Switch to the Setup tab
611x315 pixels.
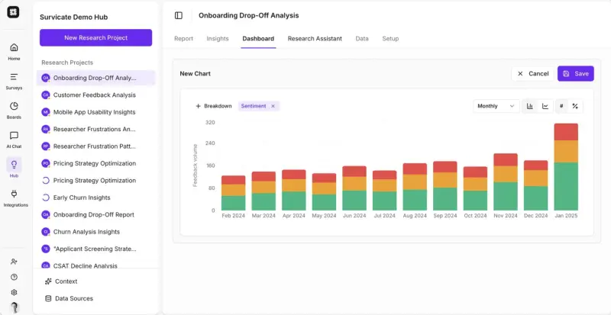click(390, 39)
